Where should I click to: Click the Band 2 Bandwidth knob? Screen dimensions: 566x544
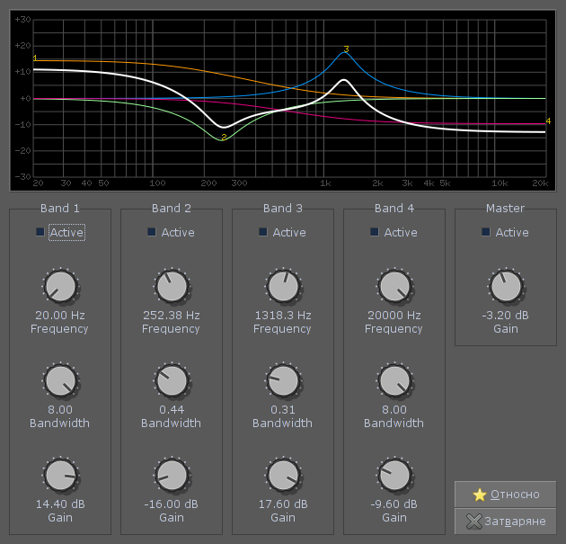click(x=171, y=382)
